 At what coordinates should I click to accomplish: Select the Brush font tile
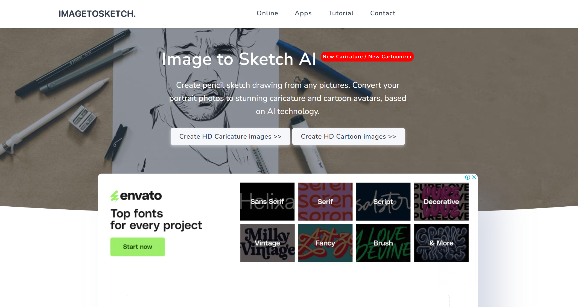[383, 243]
